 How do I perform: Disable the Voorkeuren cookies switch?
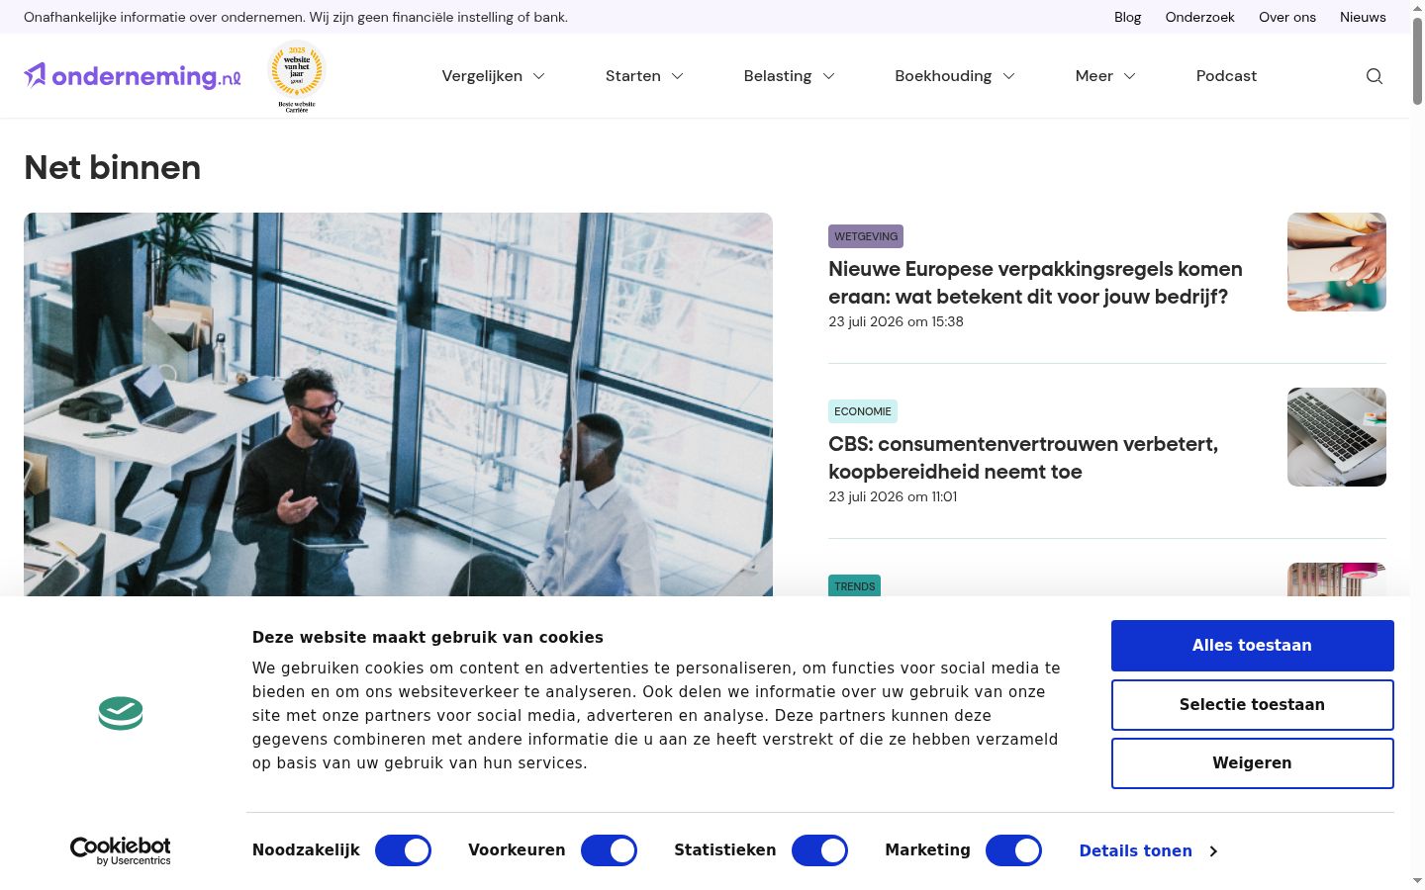tap(609, 850)
